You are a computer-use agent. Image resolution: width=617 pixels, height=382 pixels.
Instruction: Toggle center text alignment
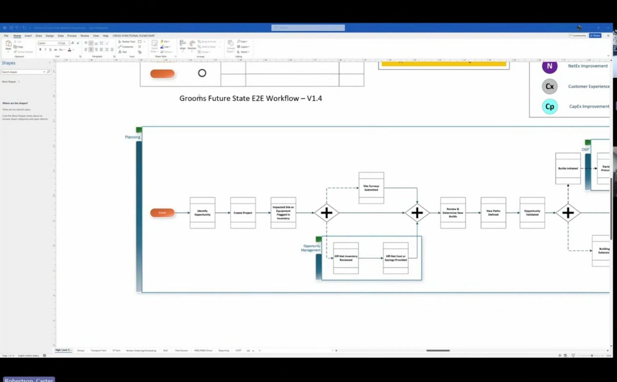91,50
